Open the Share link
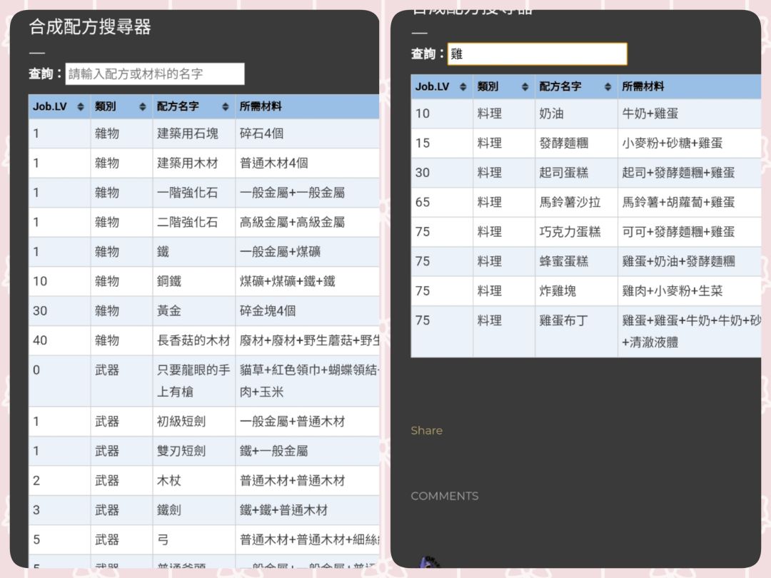 (426, 430)
